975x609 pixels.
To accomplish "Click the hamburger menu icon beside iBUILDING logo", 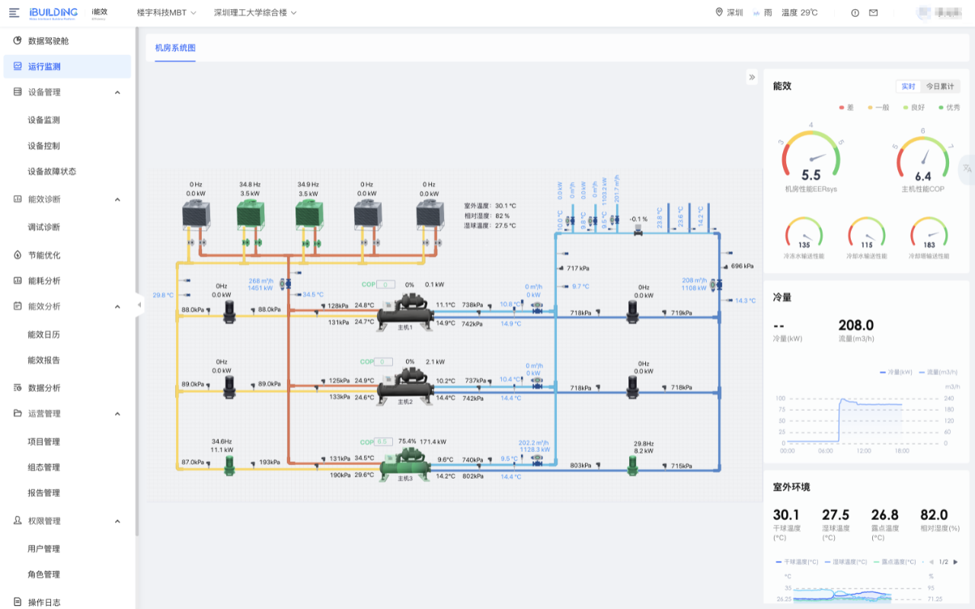I will click(x=14, y=12).
